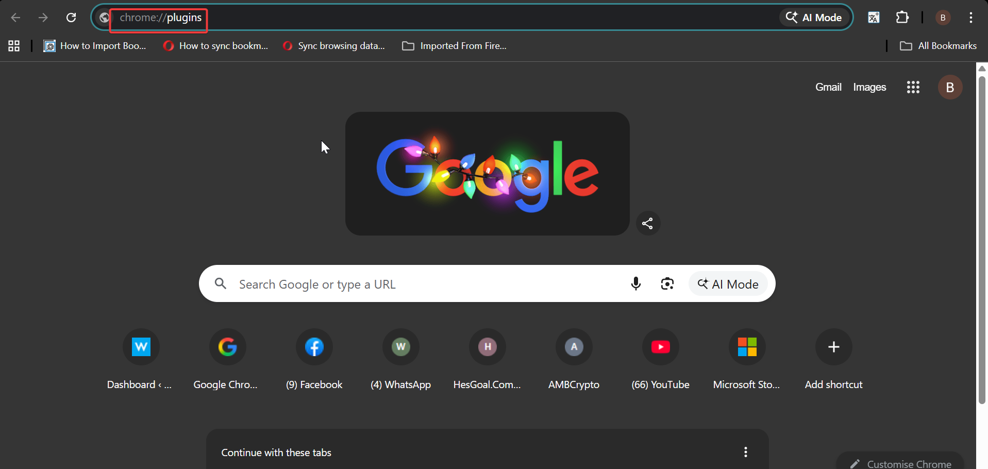The height and width of the screenshot is (469, 988).
Task: Open Google apps launcher grid
Action: [913, 87]
